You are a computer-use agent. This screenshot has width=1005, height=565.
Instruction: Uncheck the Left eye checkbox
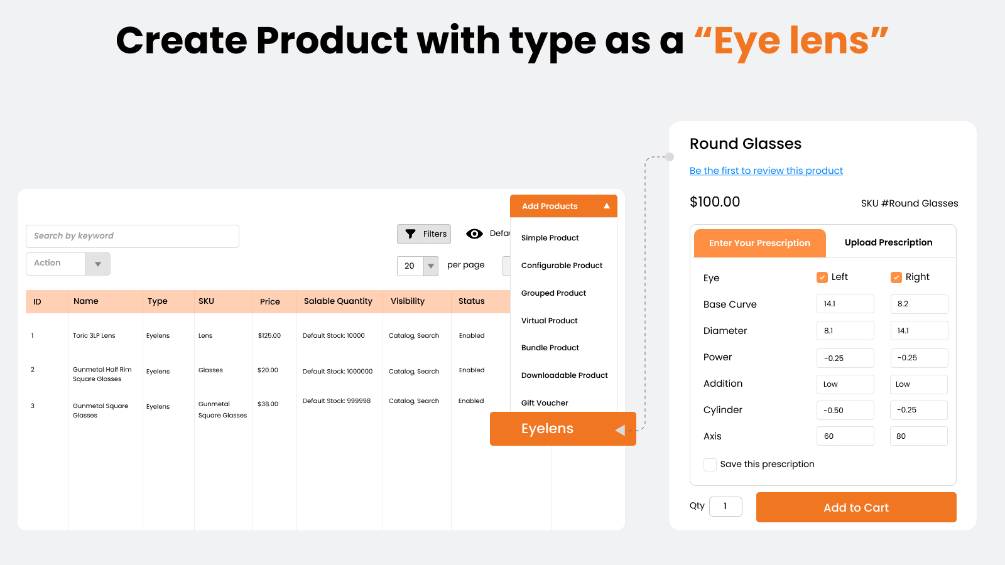822,277
